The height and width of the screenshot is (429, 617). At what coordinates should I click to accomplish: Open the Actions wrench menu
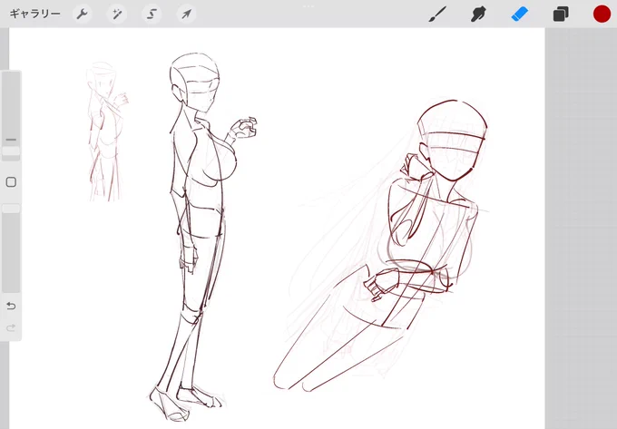coord(82,15)
